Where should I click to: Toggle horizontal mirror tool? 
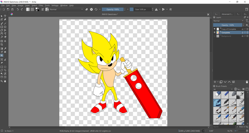[x=156, y=9]
